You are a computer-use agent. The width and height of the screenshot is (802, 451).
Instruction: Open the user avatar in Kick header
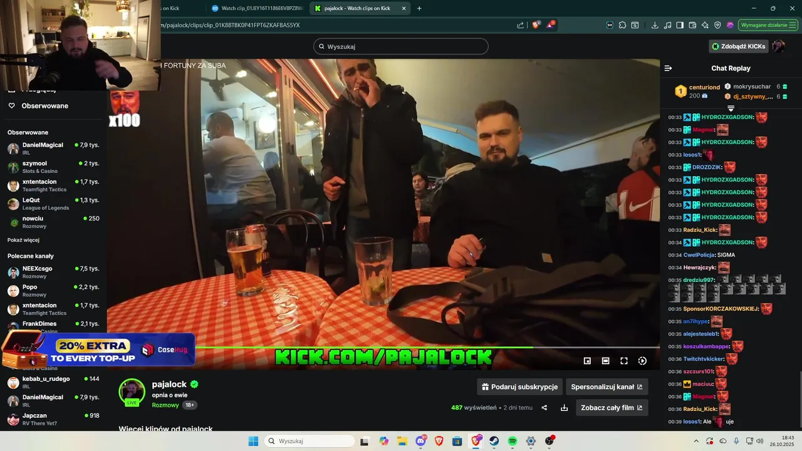point(778,46)
